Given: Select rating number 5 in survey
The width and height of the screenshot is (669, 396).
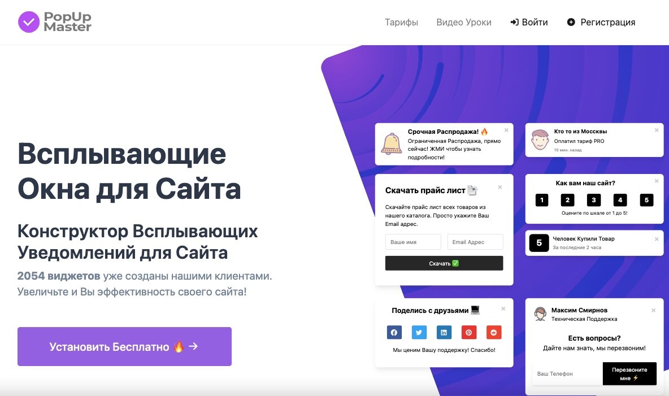Looking at the screenshot, I should click(x=646, y=200).
